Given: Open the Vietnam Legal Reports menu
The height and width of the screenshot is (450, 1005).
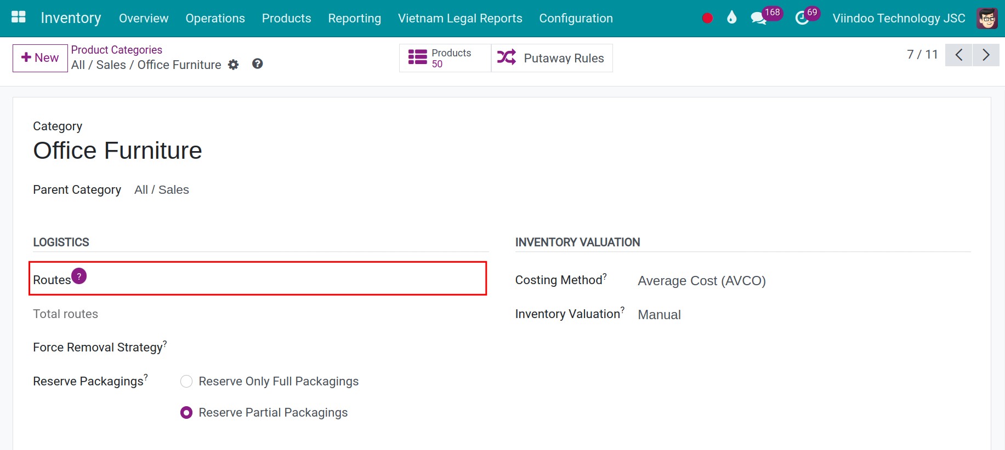Looking at the screenshot, I should (460, 18).
